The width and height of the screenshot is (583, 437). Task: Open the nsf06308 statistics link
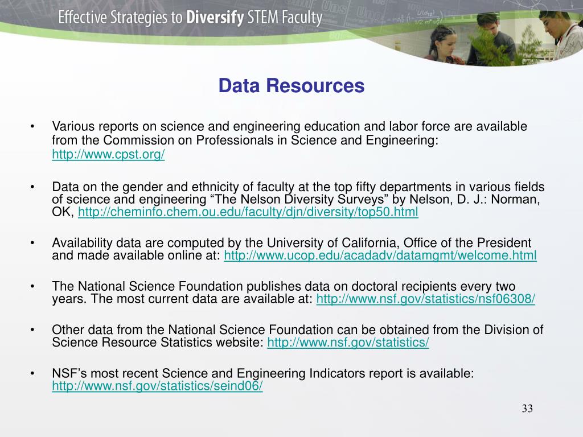(x=426, y=299)
